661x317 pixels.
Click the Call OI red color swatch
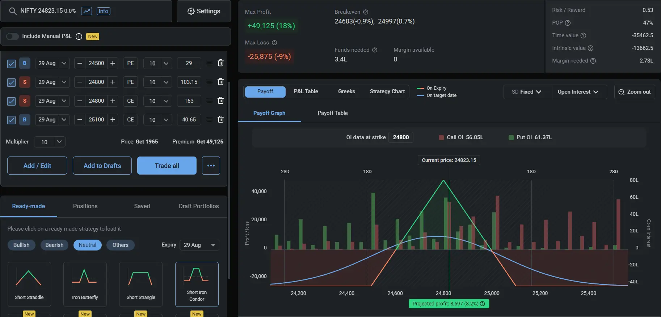(x=441, y=137)
